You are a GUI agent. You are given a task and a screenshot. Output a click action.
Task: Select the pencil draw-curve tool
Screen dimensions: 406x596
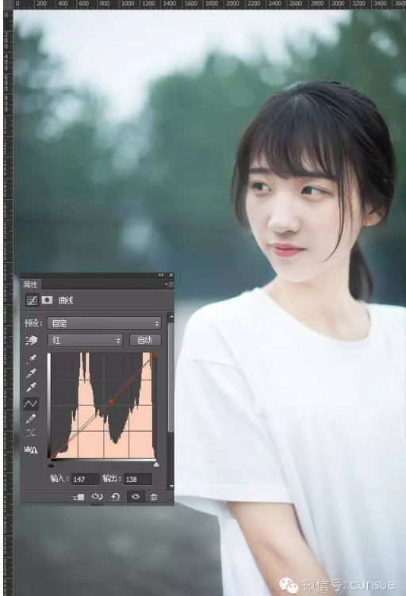31,418
